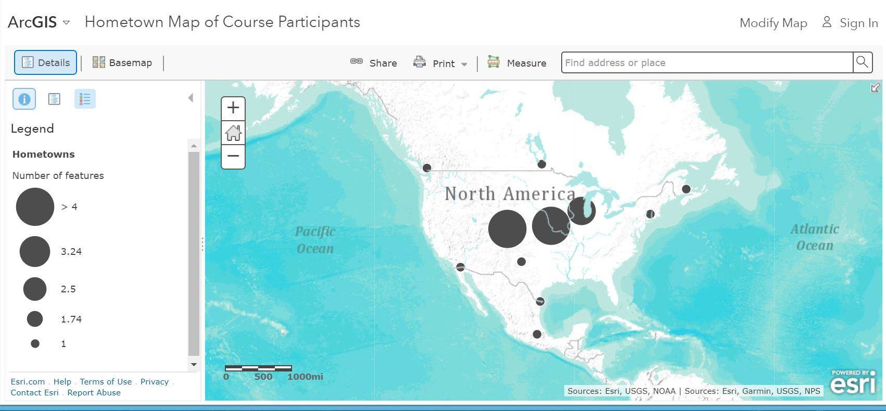
Task: Click Sign In
Action: (x=850, y=23)
